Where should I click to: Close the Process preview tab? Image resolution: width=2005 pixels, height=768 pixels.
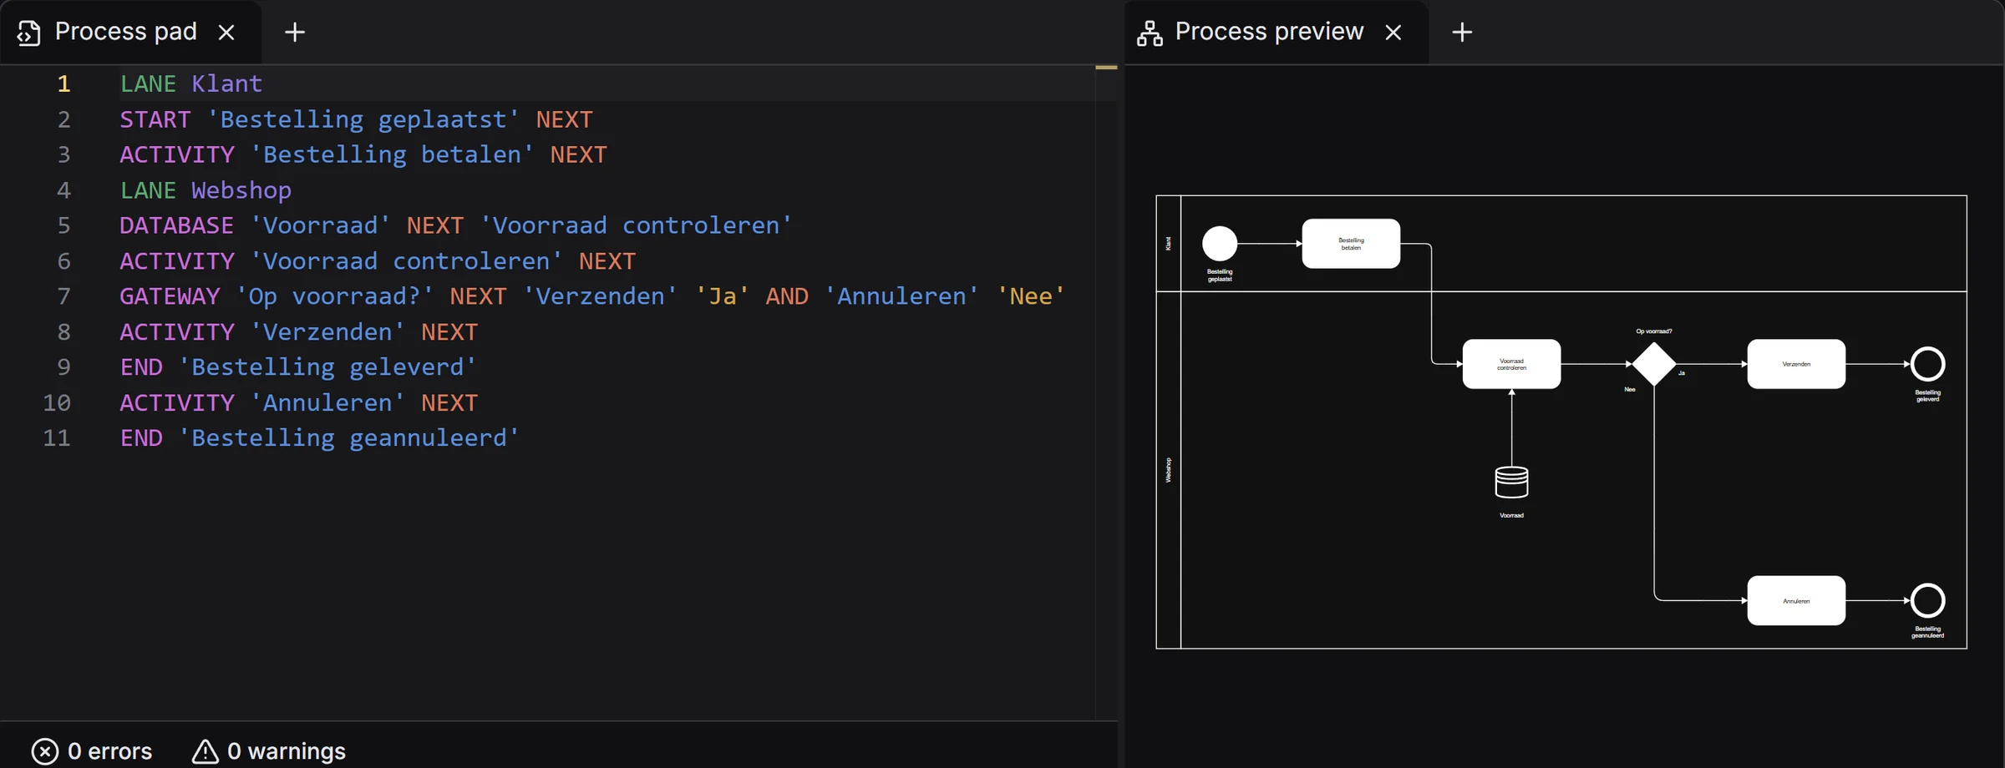tap(1393, 33)
